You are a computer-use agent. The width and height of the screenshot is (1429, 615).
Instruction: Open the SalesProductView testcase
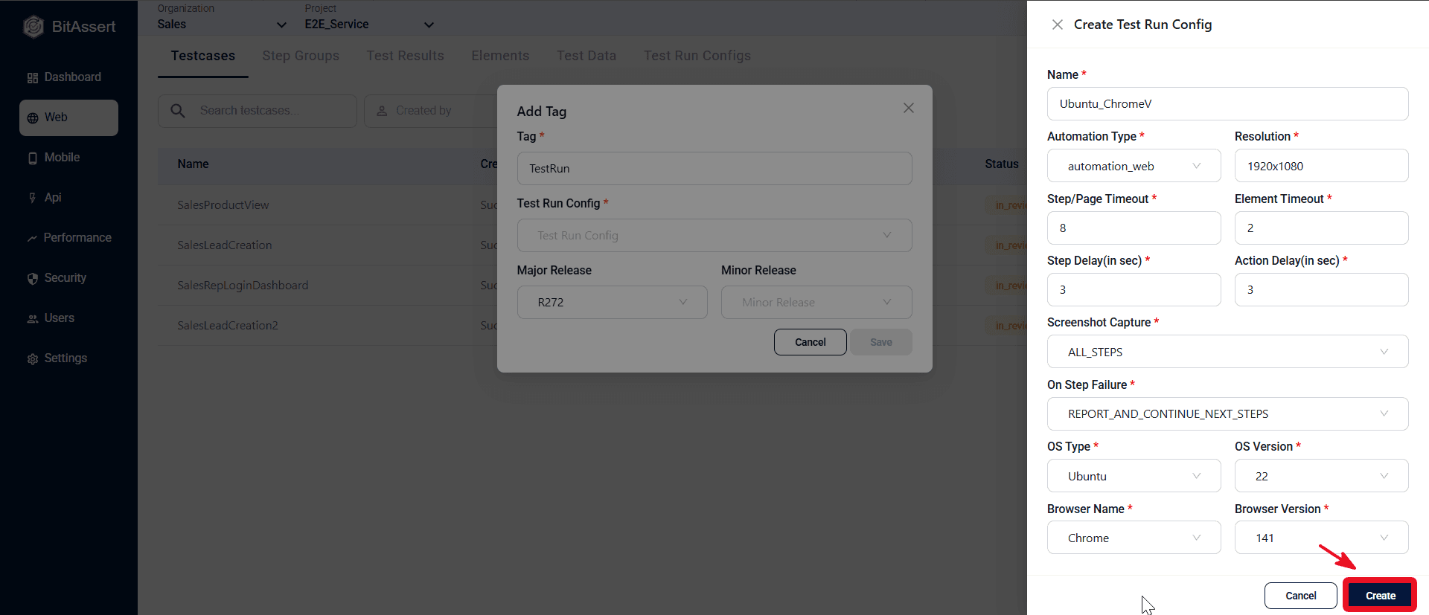point(223,205)
